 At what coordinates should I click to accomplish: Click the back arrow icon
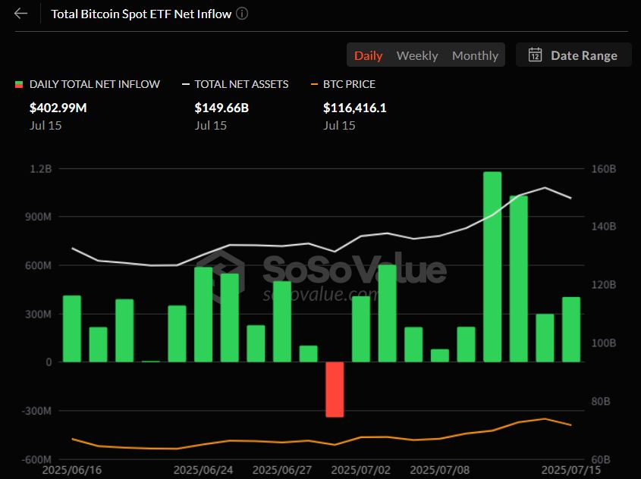[20, 14]
